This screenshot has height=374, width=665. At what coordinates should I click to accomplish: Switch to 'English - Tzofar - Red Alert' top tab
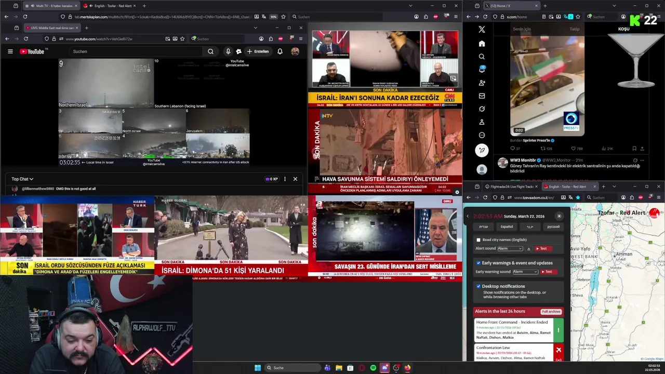click(108, 6)
